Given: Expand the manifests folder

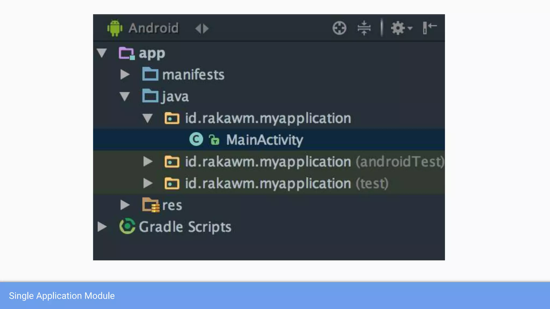Looking at the screenshot, I should point(125,75).
